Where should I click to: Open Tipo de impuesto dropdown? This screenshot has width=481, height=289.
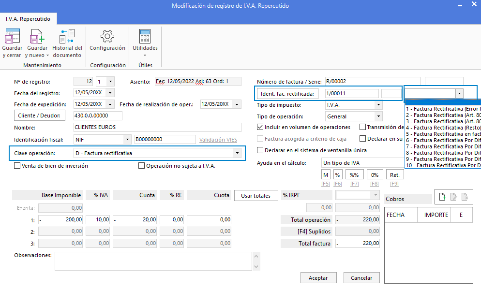(378, 105)
